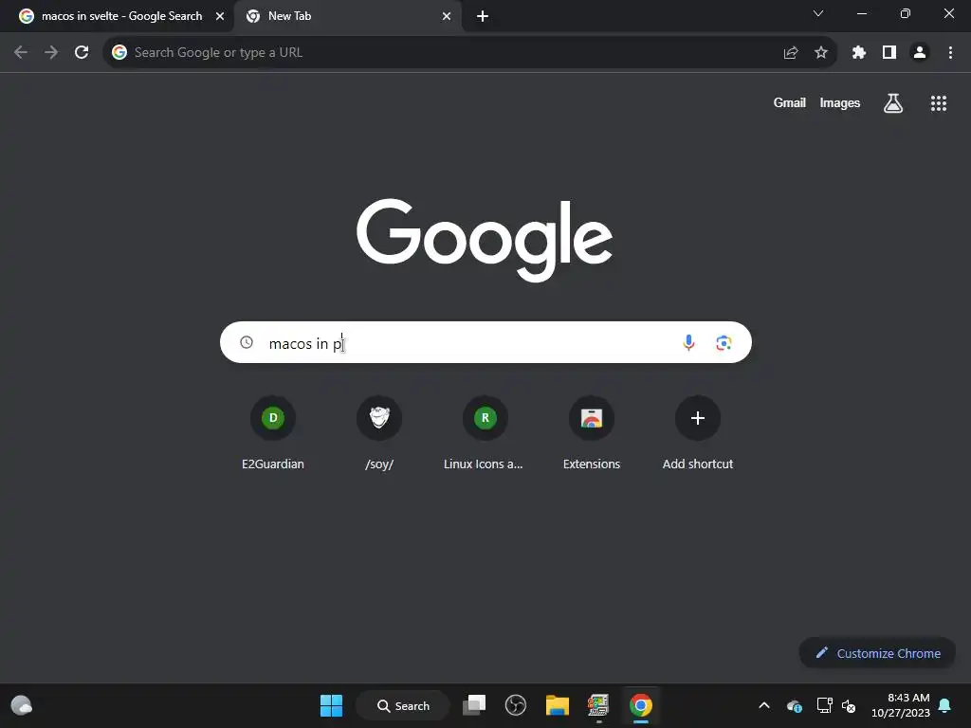
Task: Go back using the back arrow
Action: pyautogui.click(x=21, y=53)
